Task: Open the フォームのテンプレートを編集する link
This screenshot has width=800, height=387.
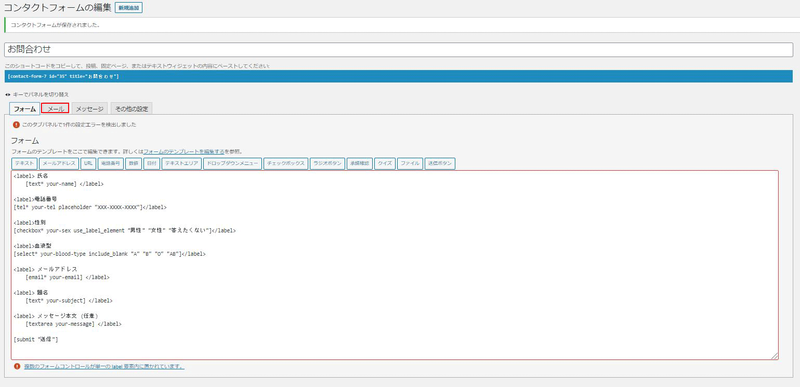Action: 184,151
